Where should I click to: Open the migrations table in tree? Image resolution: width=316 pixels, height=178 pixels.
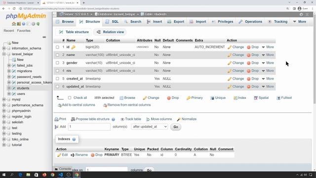point(24,71)
